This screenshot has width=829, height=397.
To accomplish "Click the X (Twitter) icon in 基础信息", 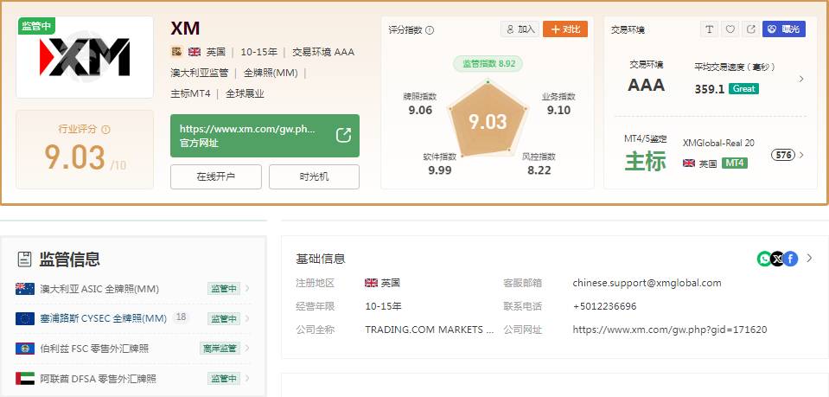I will (777, 259).
